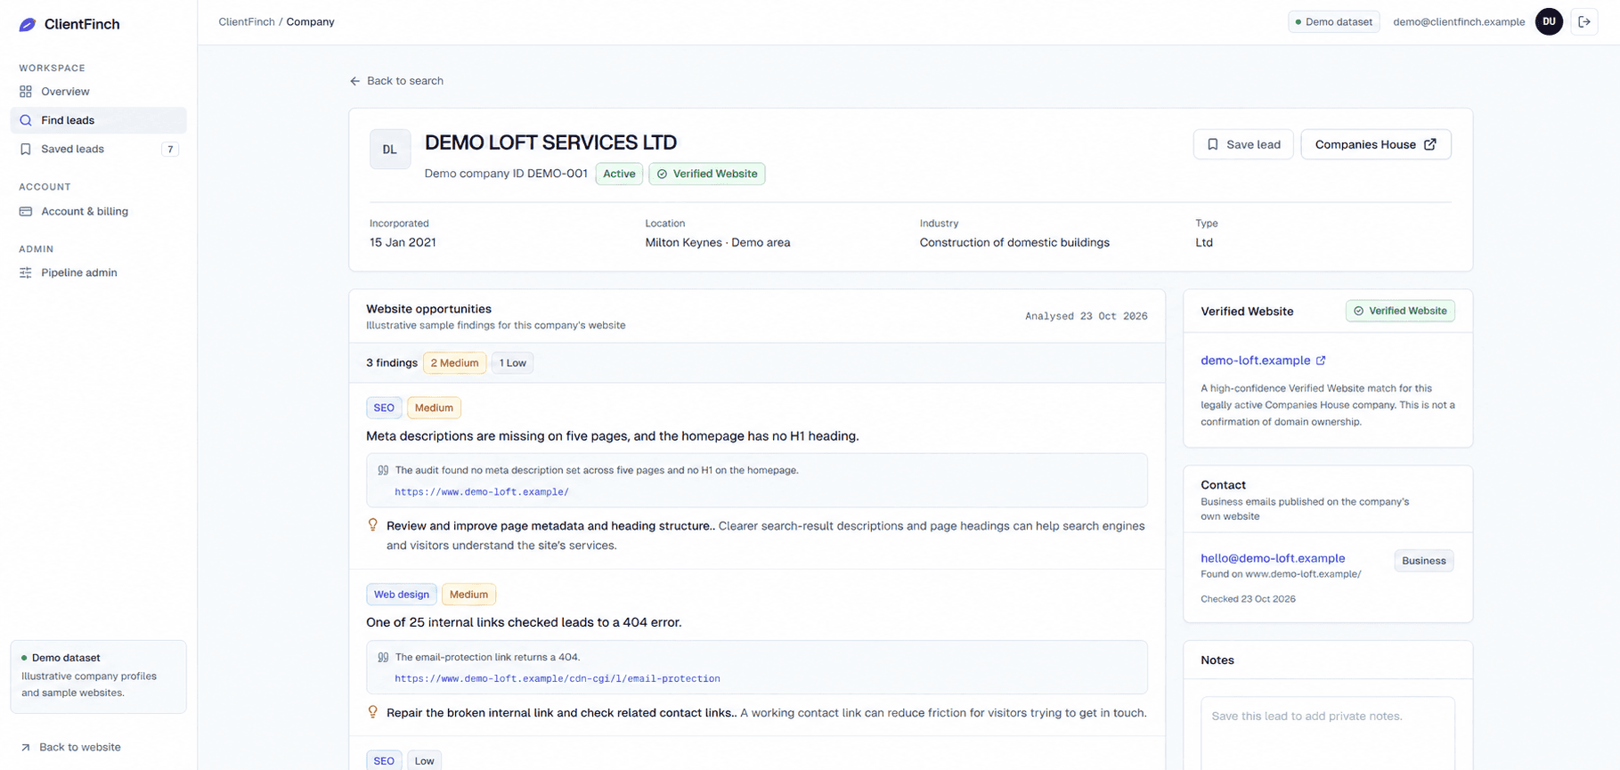Open Pipeline admin
Screen dimensions: 1620x770
click(98, 272)
